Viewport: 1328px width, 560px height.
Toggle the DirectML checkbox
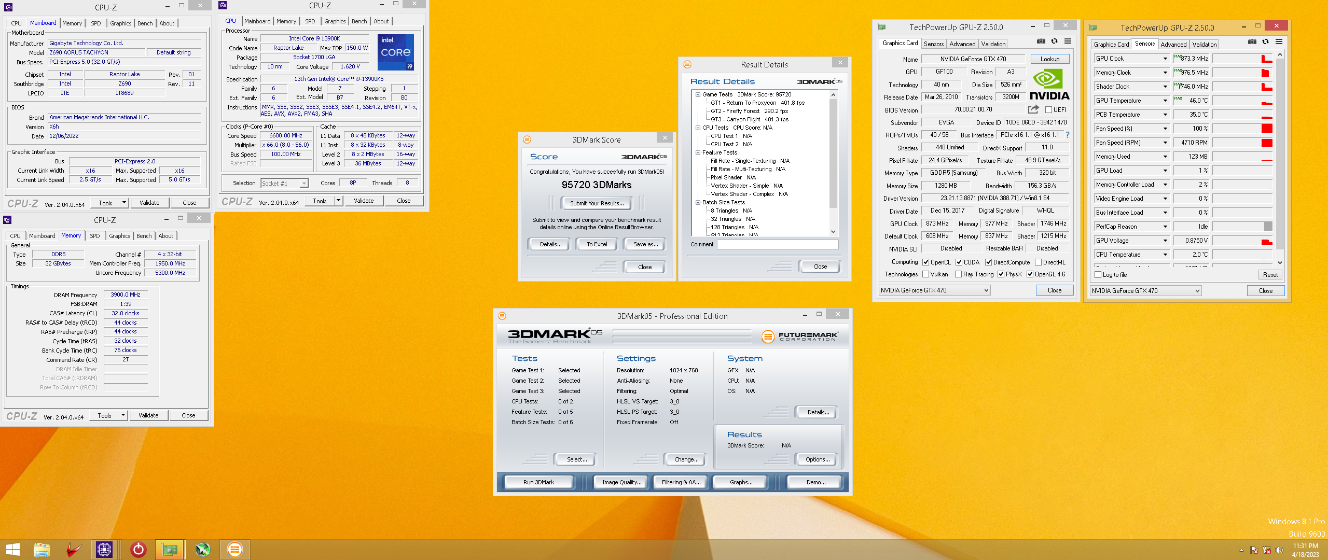pos(1038,262)
